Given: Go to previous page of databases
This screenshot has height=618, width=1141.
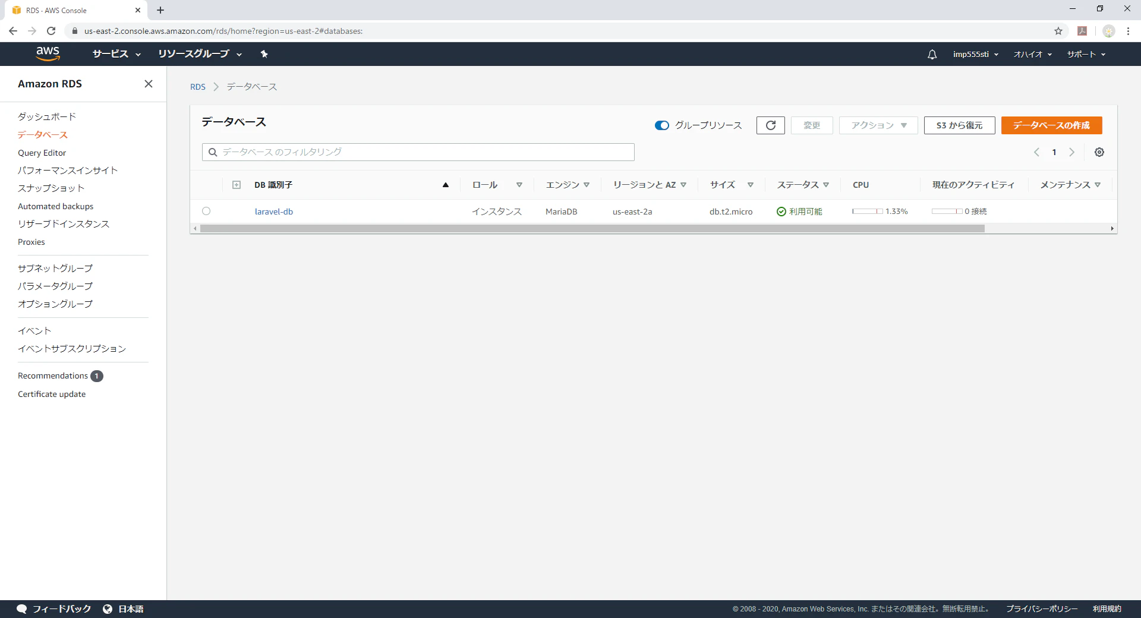Looking at the screenshot, I should [x=1036, y=152].
